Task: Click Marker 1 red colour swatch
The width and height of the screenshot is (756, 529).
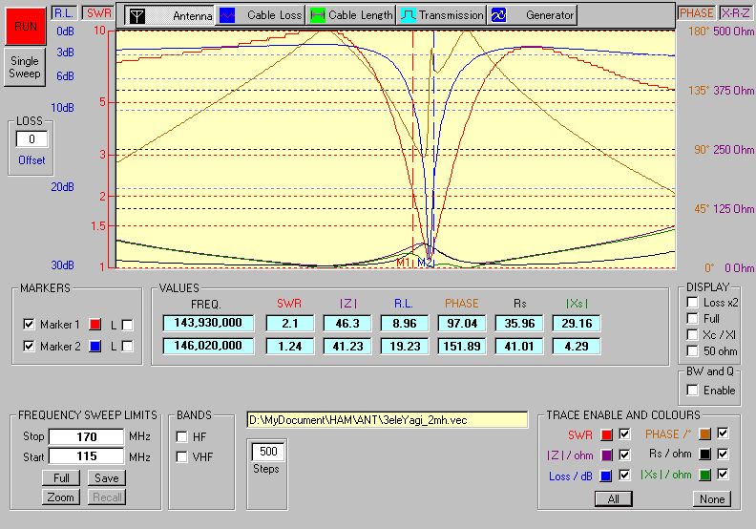Action: [x=94, y=325]
